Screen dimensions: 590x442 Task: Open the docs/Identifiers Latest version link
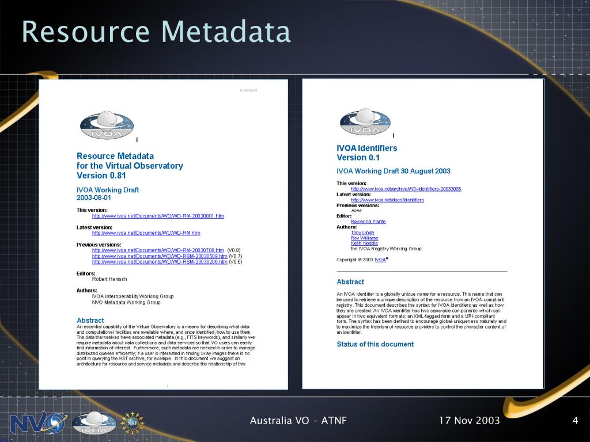click(x=387, y=200)
